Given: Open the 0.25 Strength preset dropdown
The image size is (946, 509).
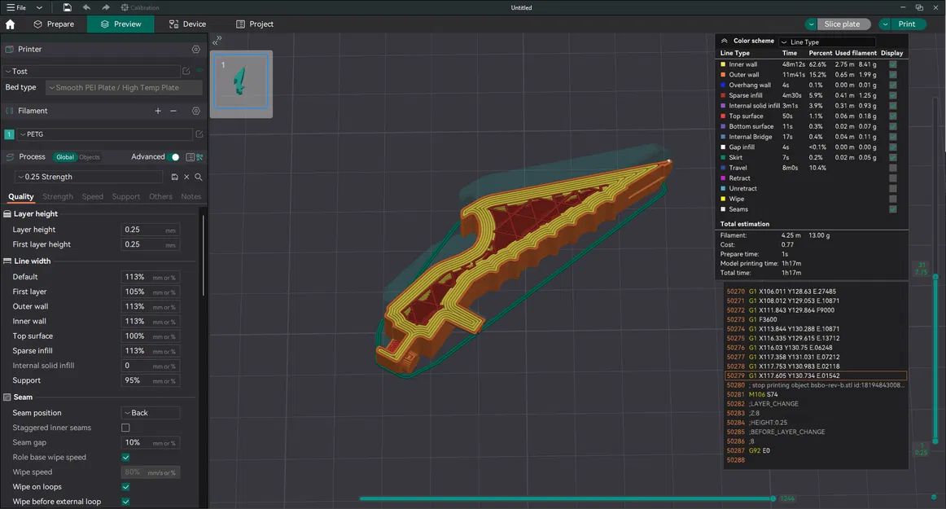Looking at the screenshot, I should (89, 177).
